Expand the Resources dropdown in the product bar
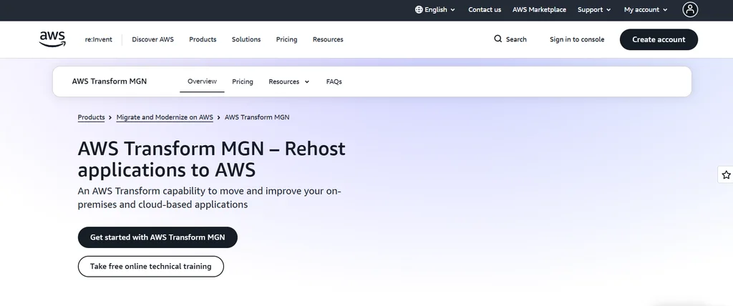The image size is (733, 306). [289, 82]
